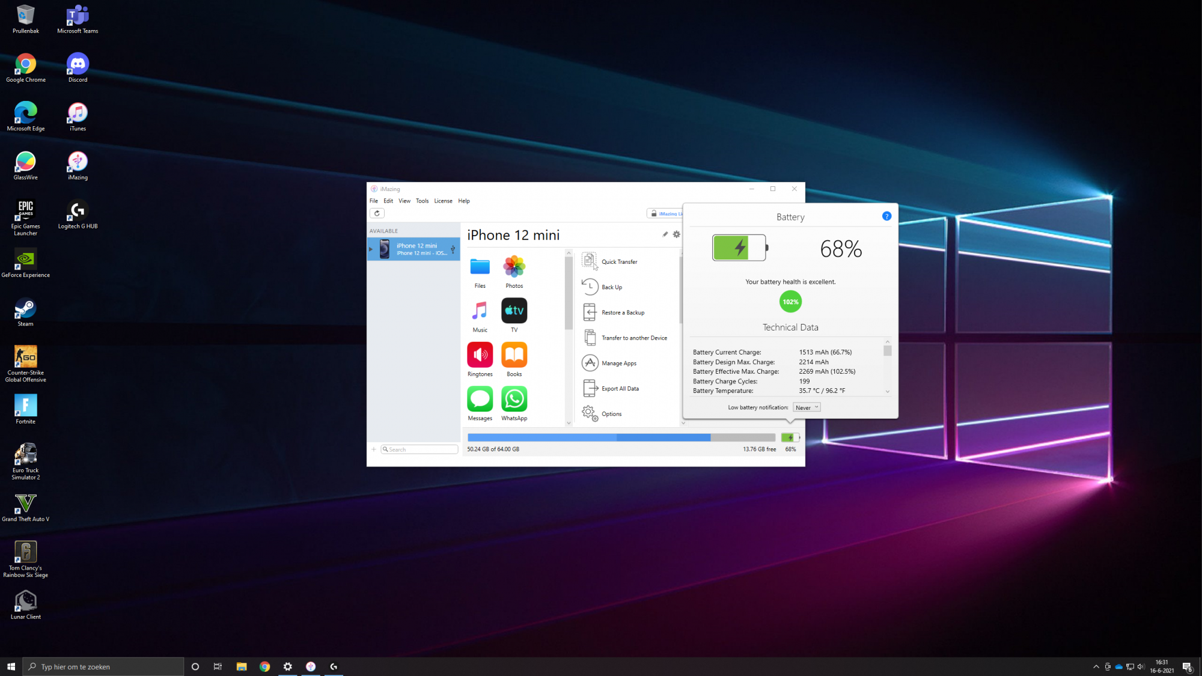Click the plus icon beside Search

click(x=373, y=449)
